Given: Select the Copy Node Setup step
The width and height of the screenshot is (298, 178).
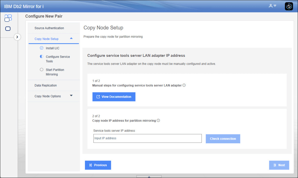Looking at the screenshot, I should [46, 39].
